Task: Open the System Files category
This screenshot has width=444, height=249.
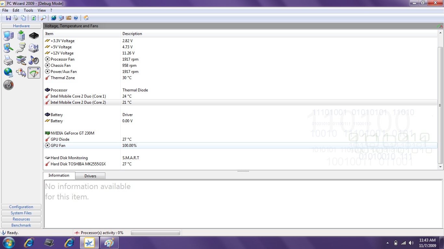Action: [21, 213]
